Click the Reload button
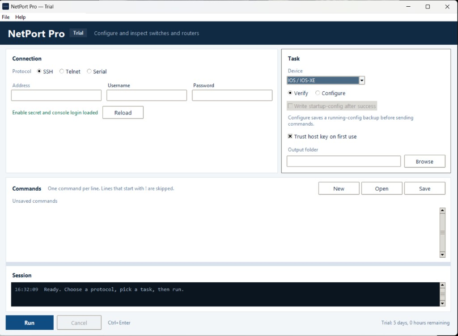The image size is (458, 336). click(123, 112)
